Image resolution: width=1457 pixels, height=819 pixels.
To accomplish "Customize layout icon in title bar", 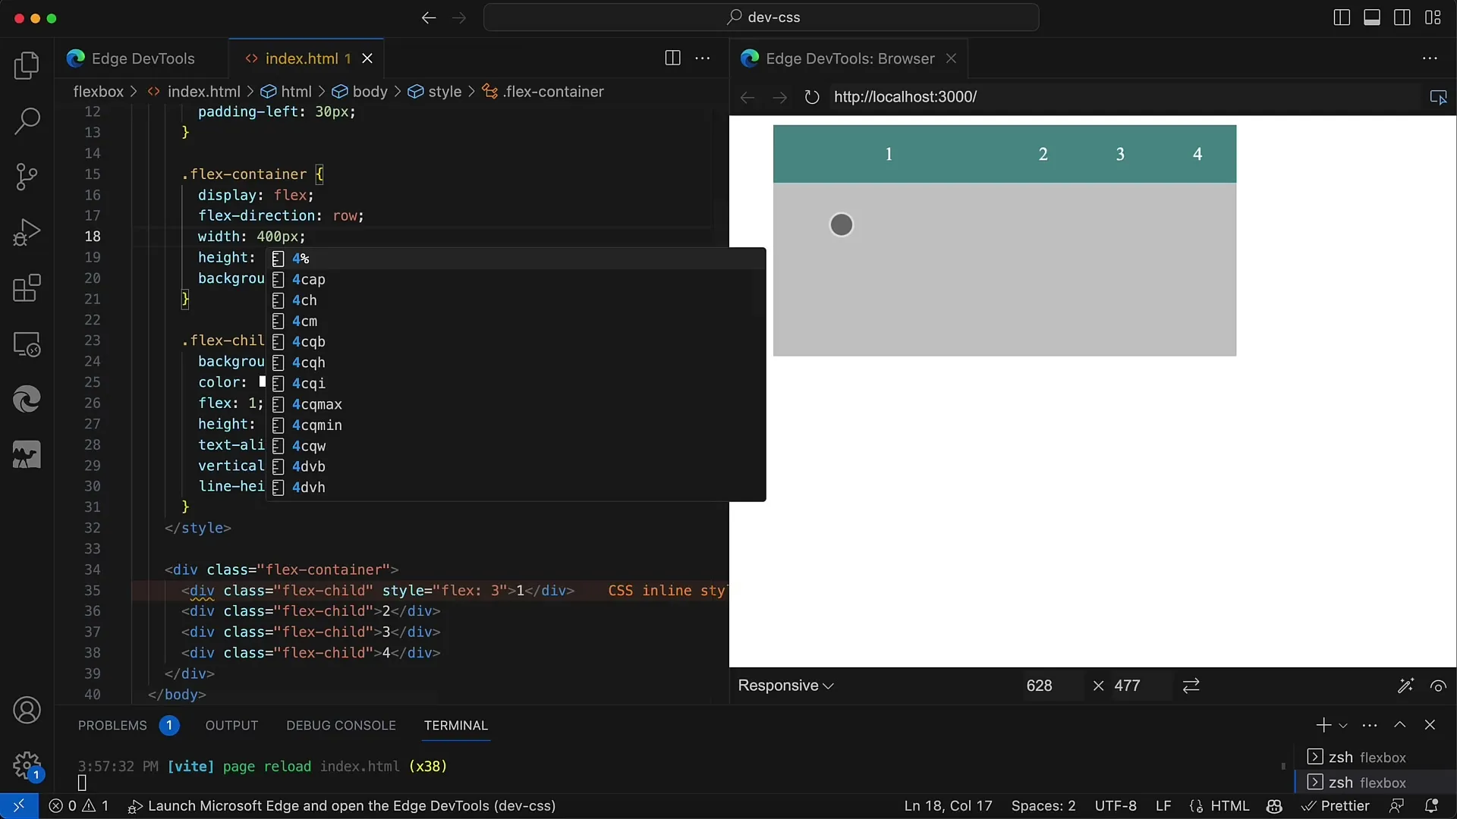I will click(x=1433, y=17).
